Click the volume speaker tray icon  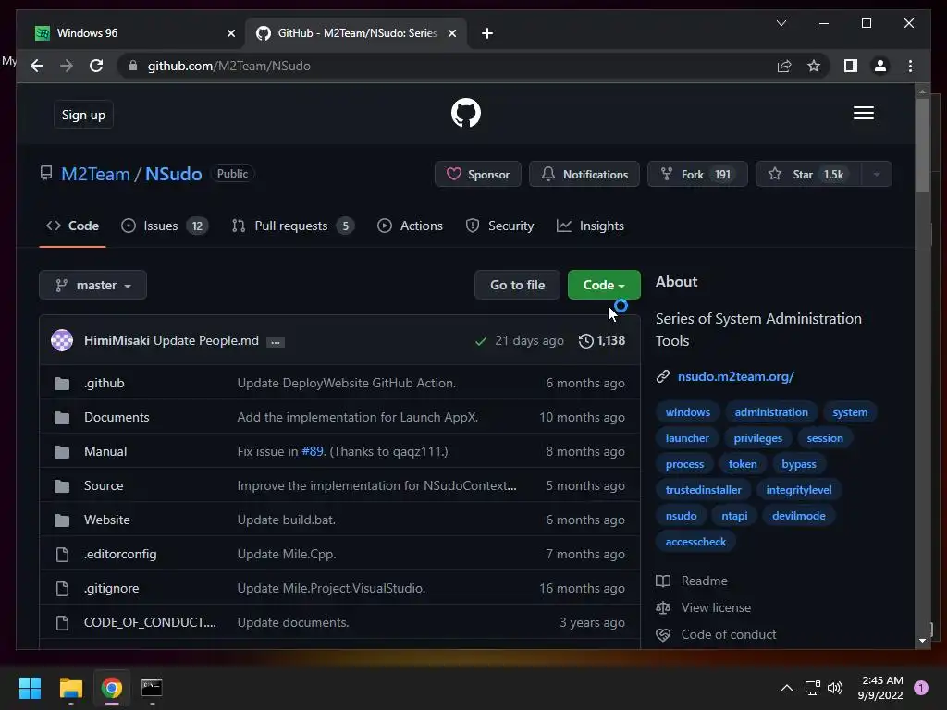coord(835,688)
